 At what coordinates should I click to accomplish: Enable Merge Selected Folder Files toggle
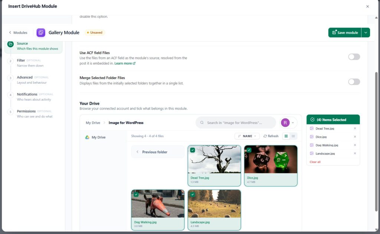(354, 82)
